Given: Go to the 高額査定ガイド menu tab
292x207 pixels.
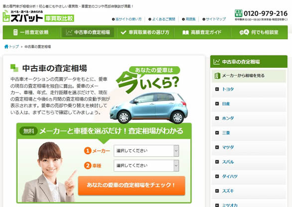Looking at the screenshot, I should (x=202, y=32).
